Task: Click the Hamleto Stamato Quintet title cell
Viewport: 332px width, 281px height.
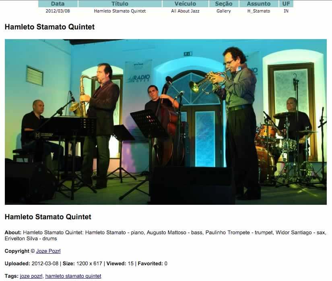Action: pyautogui.click(x=120, y=11)
